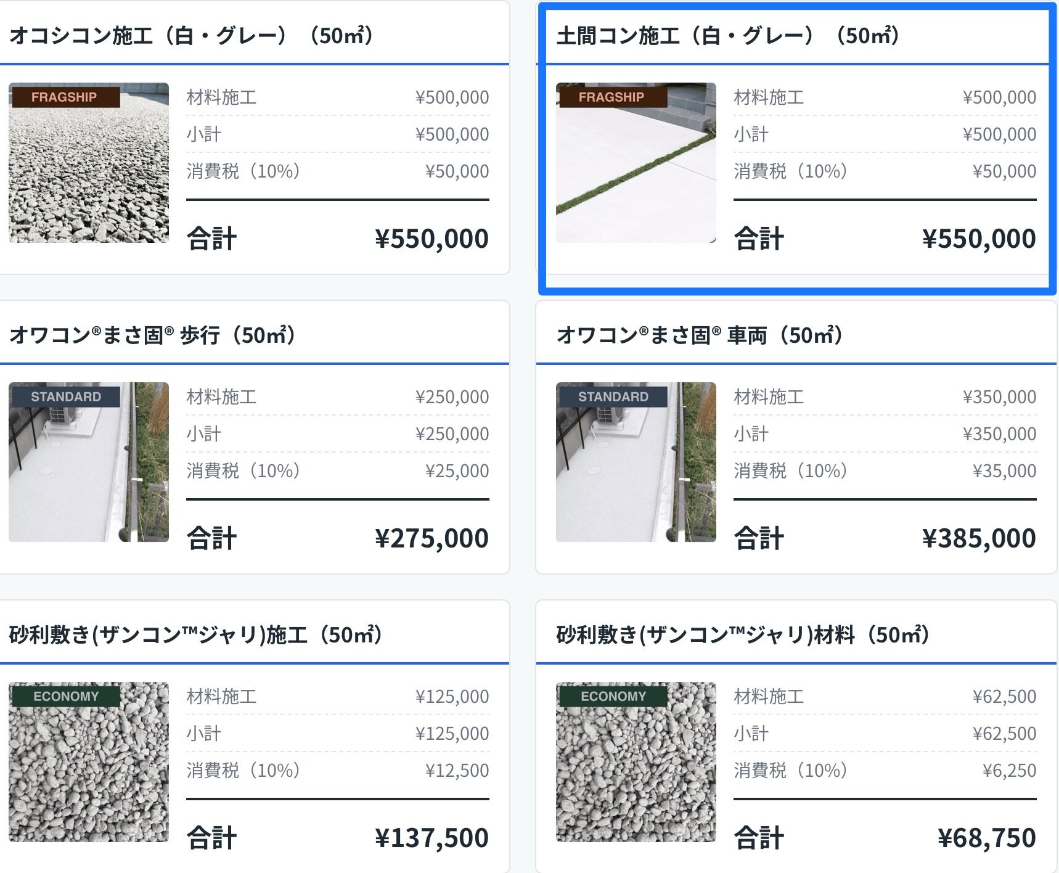Screen dimensions: 1059x873
Task: Open the 砂利敷き 材料 gravel photo
Action: coord(636,762)
